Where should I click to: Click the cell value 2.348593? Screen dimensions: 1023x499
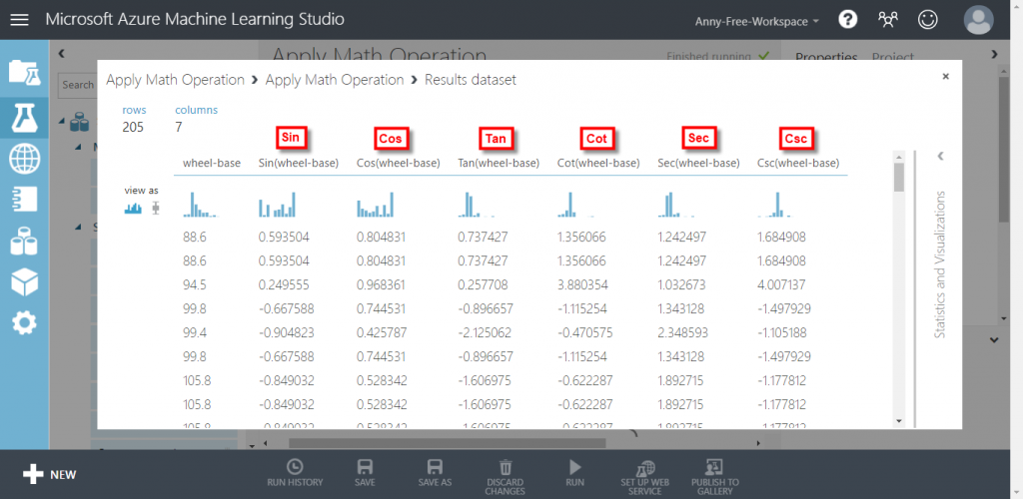pos(681,333)
